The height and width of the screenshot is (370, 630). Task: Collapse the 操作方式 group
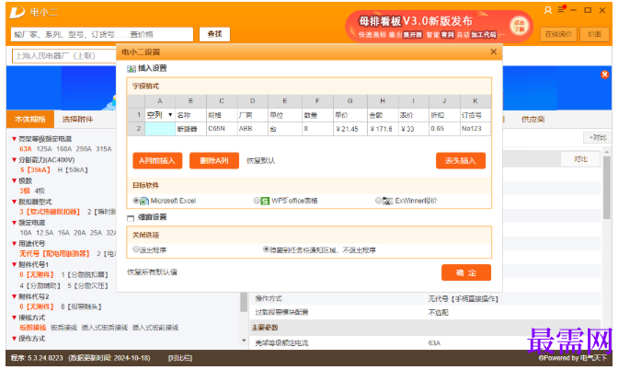coord(14,339)
